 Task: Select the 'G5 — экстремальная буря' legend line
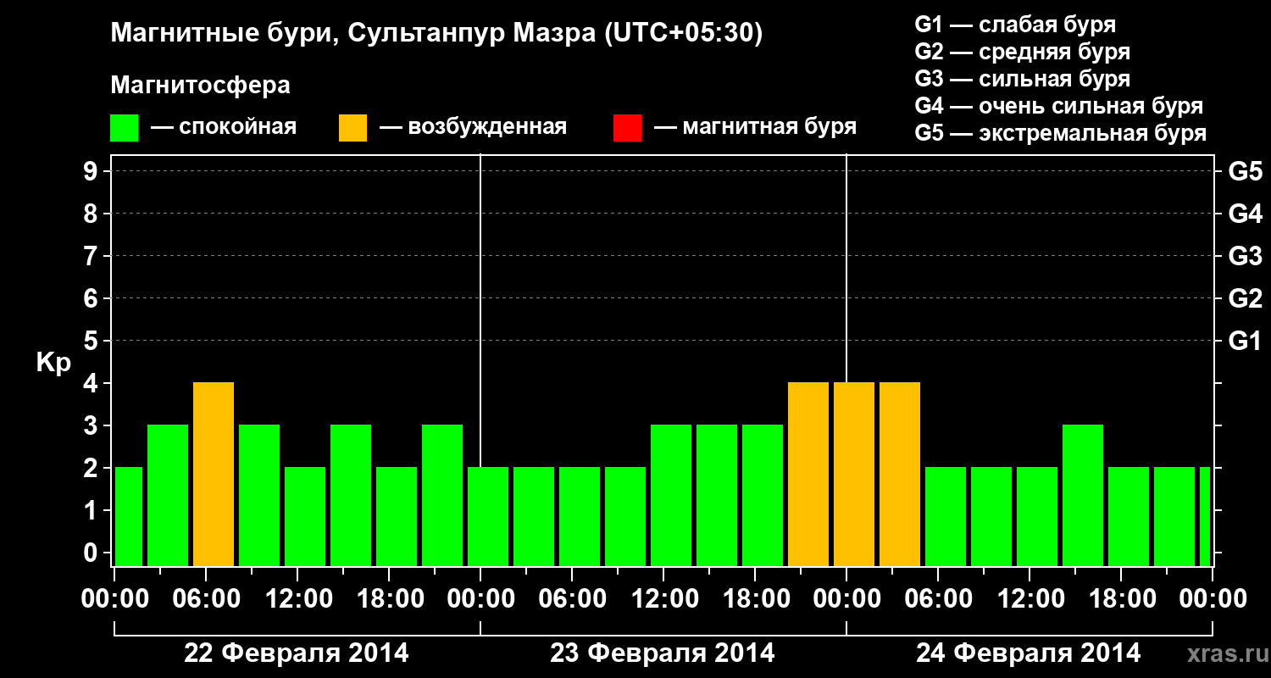[x=1061, y=133]
